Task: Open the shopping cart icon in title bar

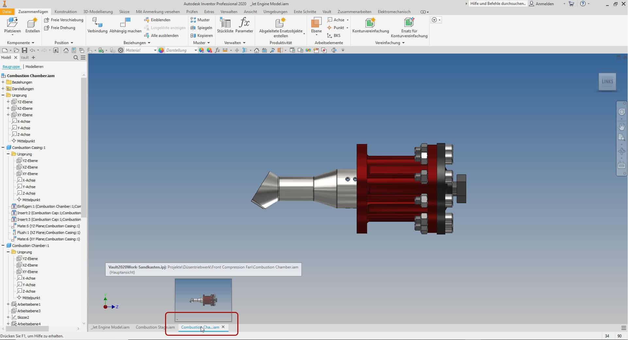Action: tap(571, 4)
